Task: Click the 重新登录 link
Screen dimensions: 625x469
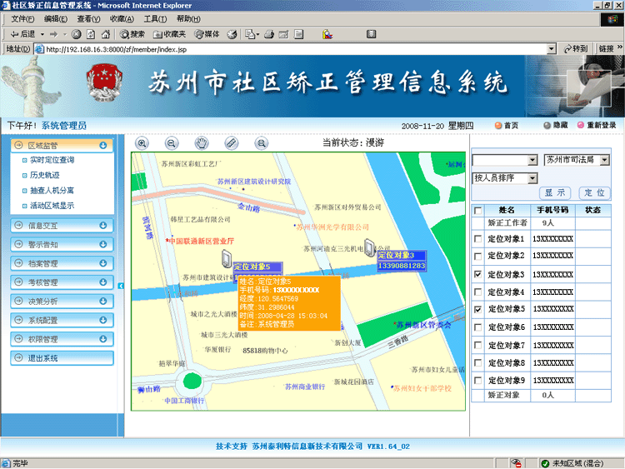Action: [600, 125]
